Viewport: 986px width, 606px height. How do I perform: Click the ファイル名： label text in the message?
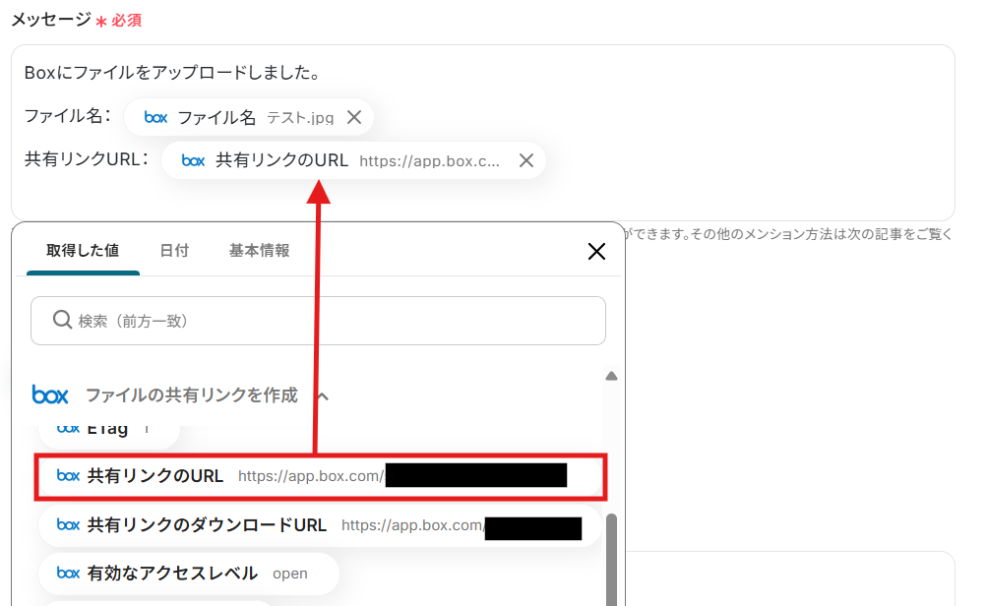(68, 116)
